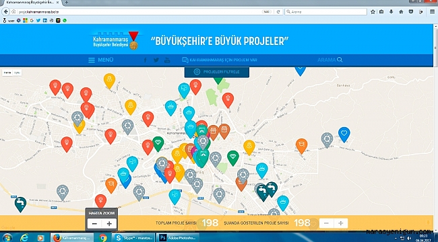The width and height of the screenshot is (438, 242).
Task: Open the downloads arrow icon
Action: click(x=392, y=11)
